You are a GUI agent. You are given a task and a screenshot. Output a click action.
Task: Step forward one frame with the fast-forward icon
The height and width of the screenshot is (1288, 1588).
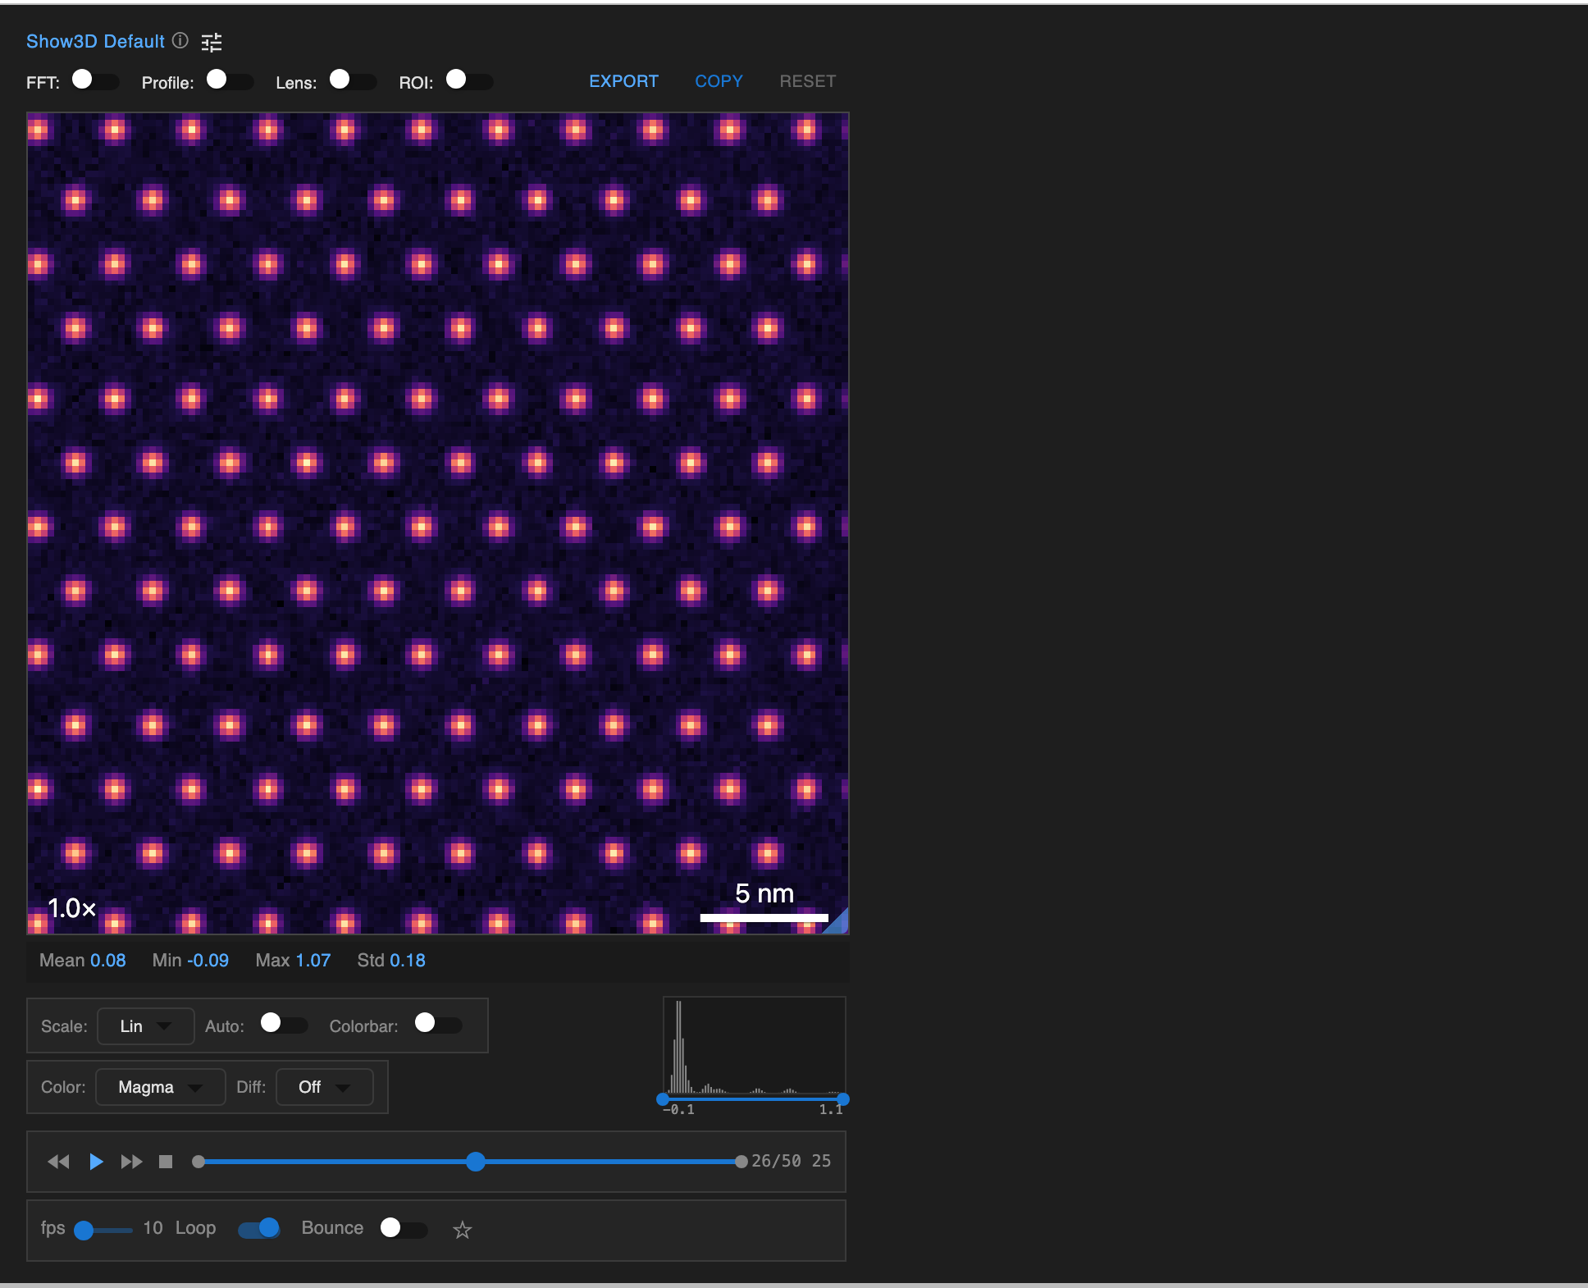(x=130, y=1161)
